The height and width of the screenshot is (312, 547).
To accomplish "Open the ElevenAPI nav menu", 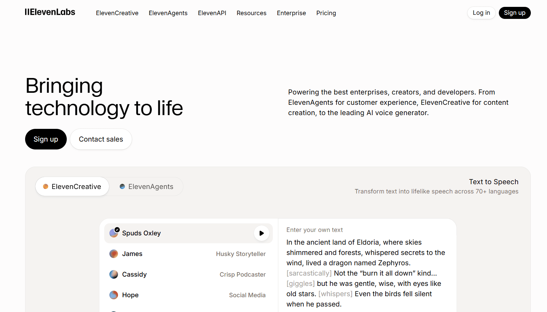I will coord(212,13).
